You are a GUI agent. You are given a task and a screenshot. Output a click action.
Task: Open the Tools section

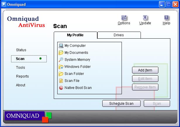click(x=20, y=68)
